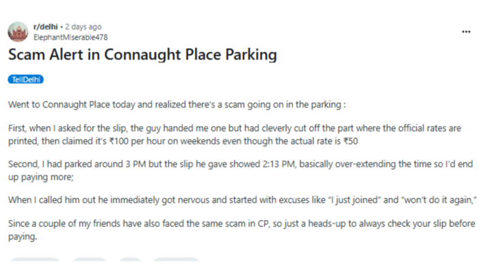
Task: Filter posts by the TellDelhi flair
Action: click(x=26, y=79)
